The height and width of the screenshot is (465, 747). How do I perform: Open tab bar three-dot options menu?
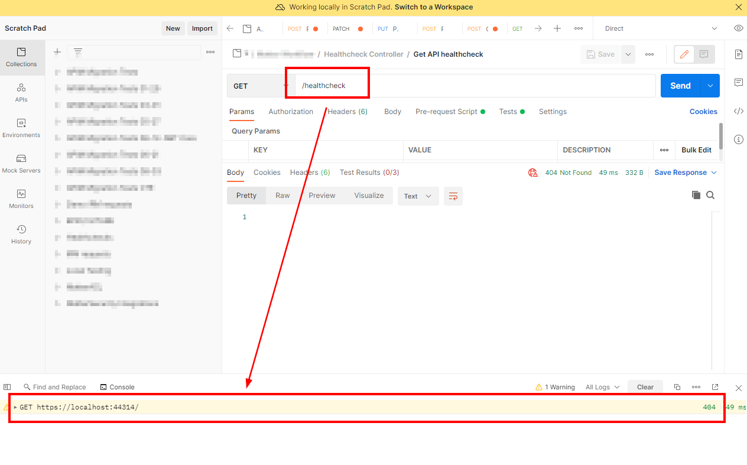[x=579, y=28]
